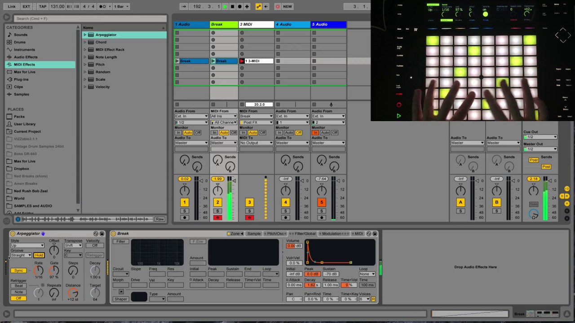Click the 1 3-MIDI clip launch button
The height and width of the screenshot is (323, 575).
coord(242,61)
